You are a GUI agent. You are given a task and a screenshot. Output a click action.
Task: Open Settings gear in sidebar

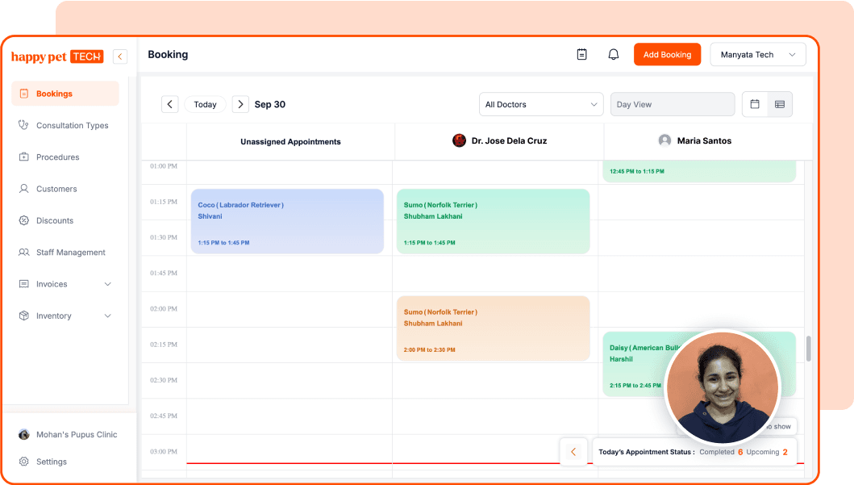click(x=24, y=462)
